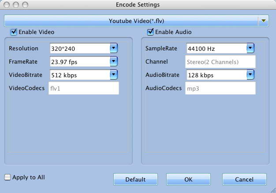Screen dimensions: 276x193
Task: Click the VideoCodecs field showing flv1
Action: click(x=83, y=88)
